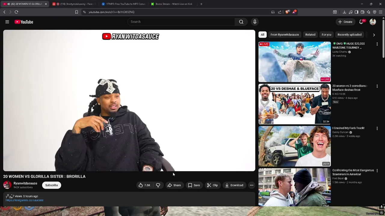Open Brave Shields lion icon
The width and height of the screenshot is (385, 216).
(x=287, y=12)
